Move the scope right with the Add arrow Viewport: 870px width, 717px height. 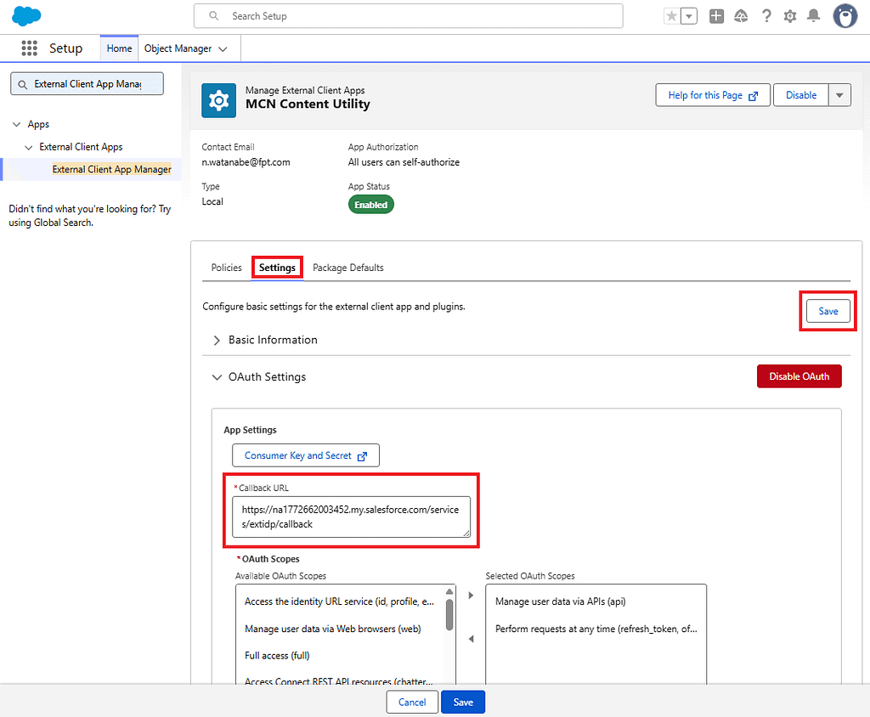coord(471,595)
